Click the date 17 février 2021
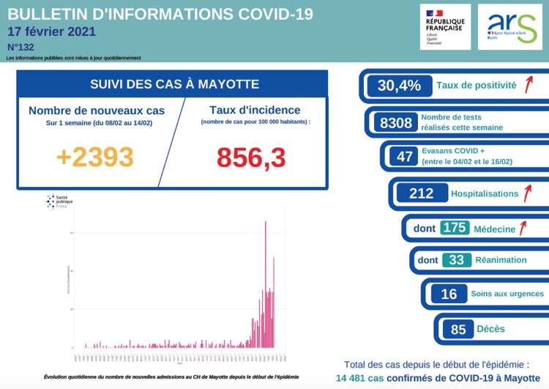This screenshot has height=389, width=549. pyautogui.click(x=51, y=32)
